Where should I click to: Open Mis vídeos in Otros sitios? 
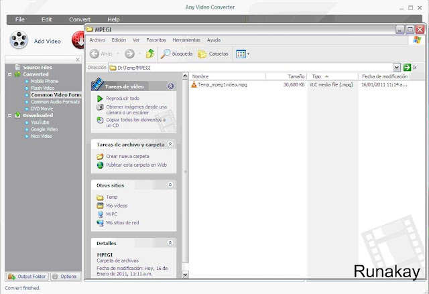[117, 206]
